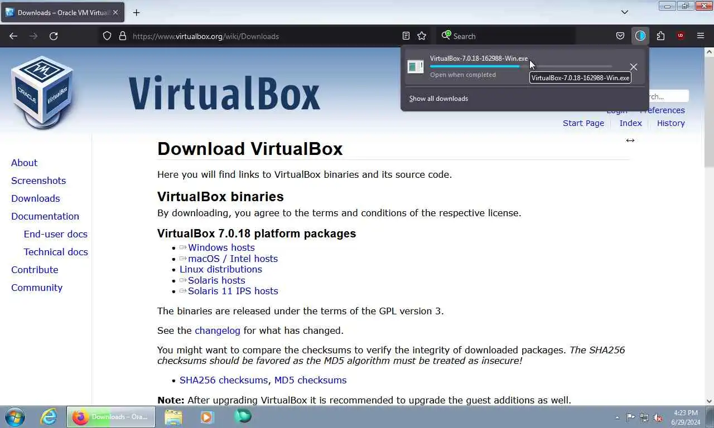
Task: Open tracking protection shield icon
Action: click(107, 36)
